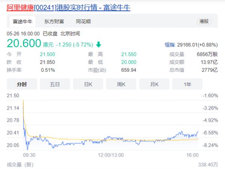Click the 总市值 value 2779亿
The image size is (225, 169).
210,70
